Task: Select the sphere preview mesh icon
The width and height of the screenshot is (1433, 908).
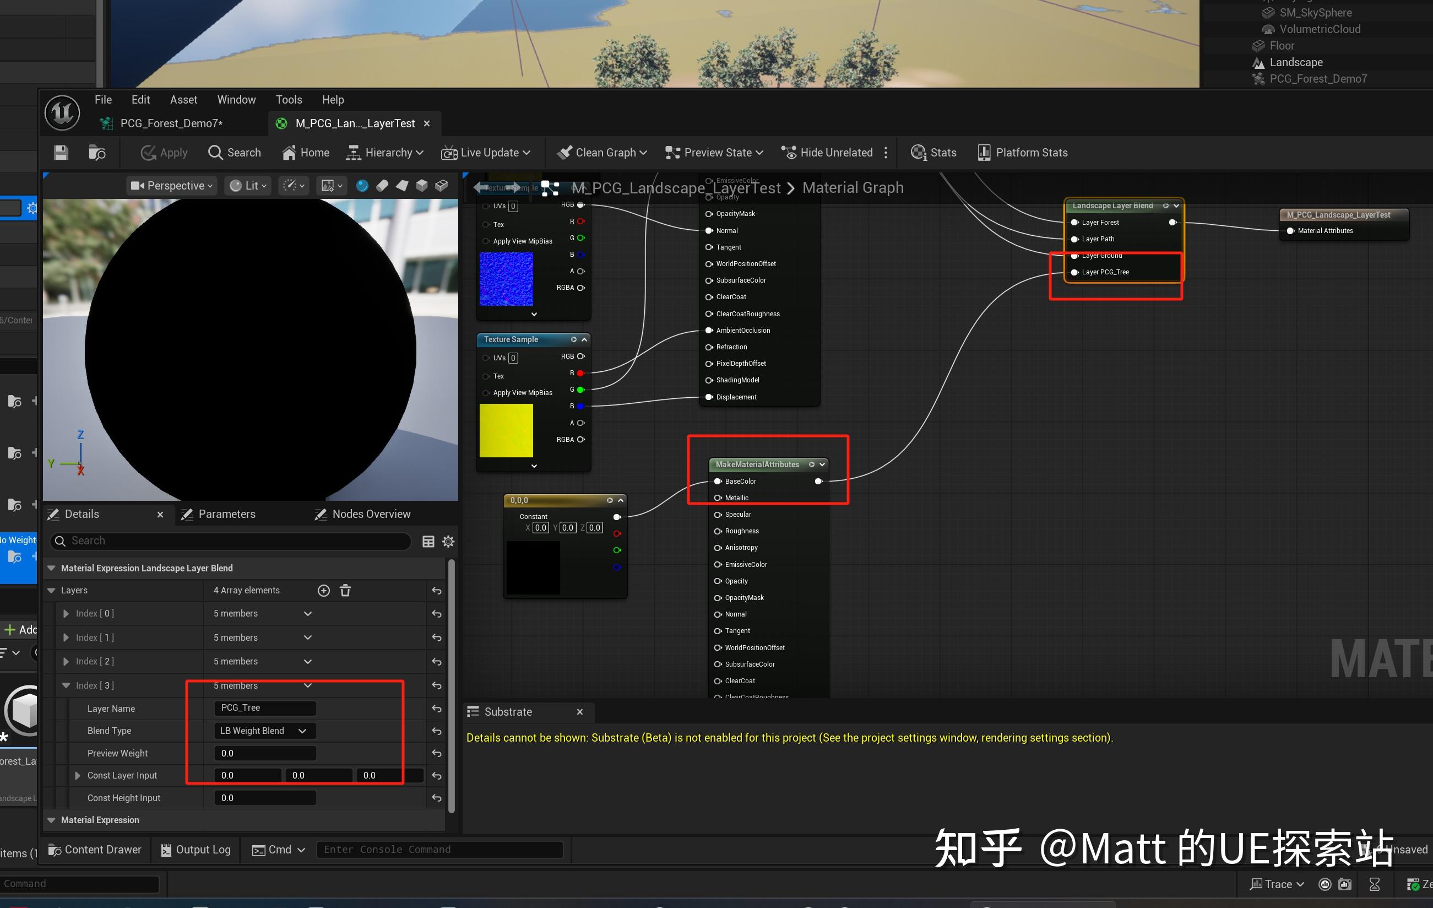Action: (x=362, y=186)
